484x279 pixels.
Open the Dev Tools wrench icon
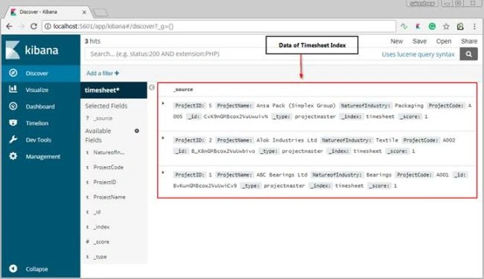13,139
